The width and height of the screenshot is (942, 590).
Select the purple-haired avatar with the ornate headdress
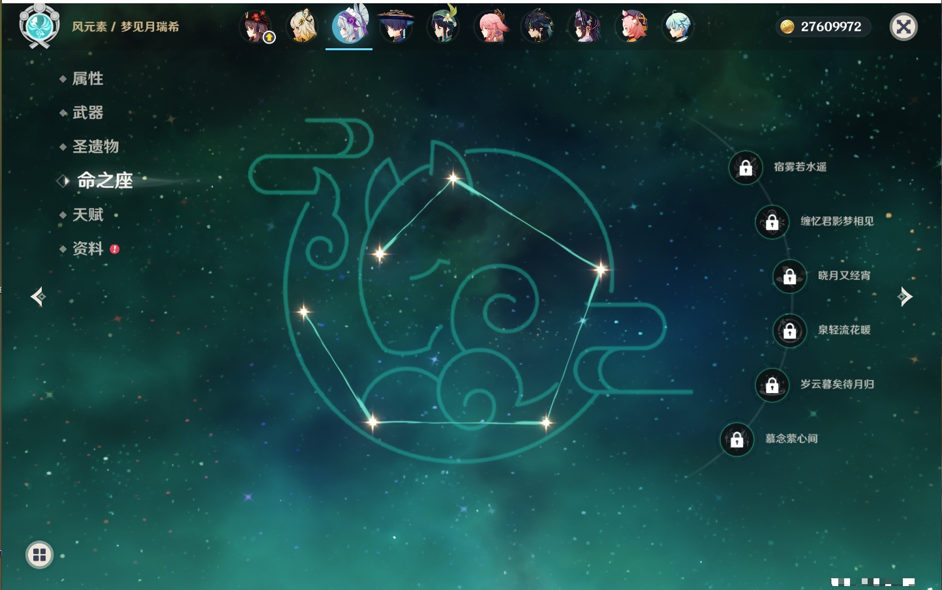tap(584, 27)
